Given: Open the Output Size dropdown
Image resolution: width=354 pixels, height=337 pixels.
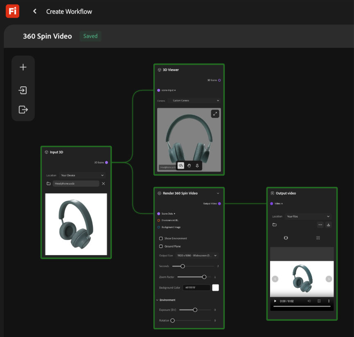Looking at the screenshot, I should pos(196,256).
